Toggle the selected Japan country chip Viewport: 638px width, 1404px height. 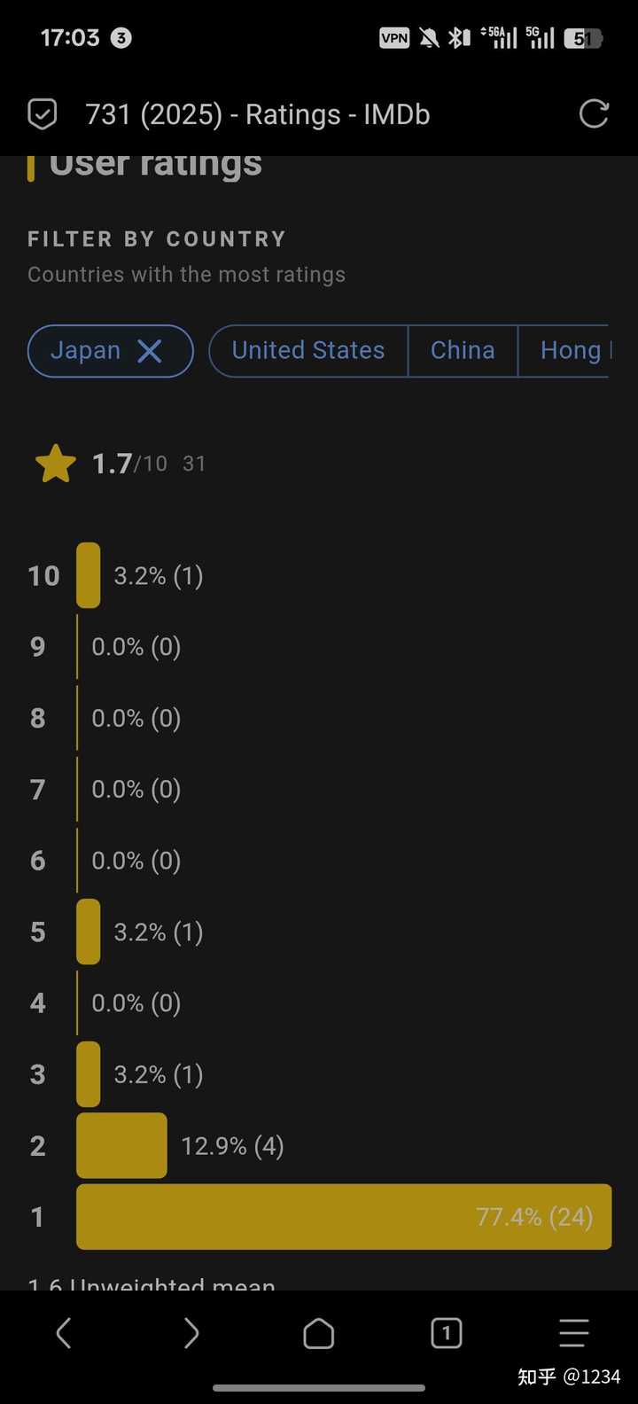111,351
